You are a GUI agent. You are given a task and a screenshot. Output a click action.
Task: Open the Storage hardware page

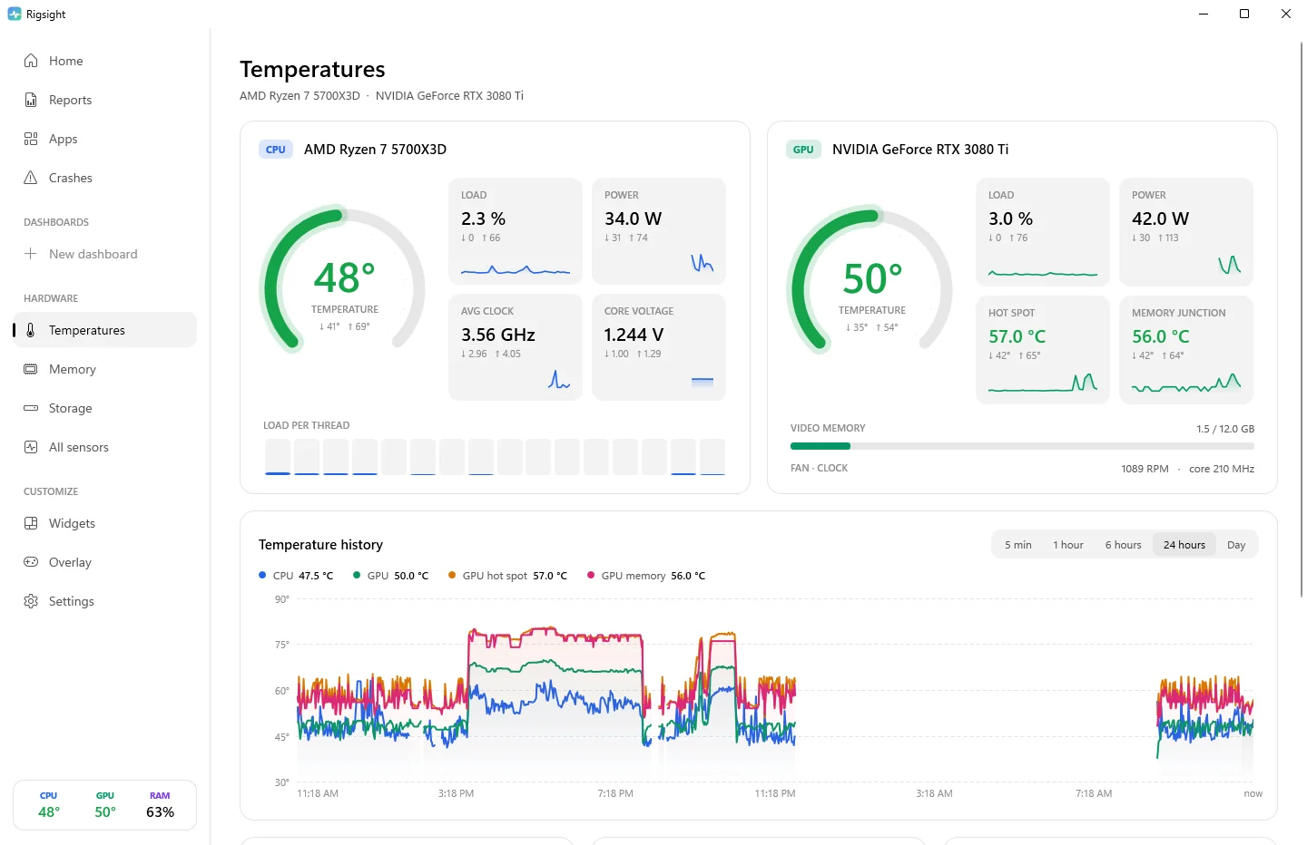point(104,408)
